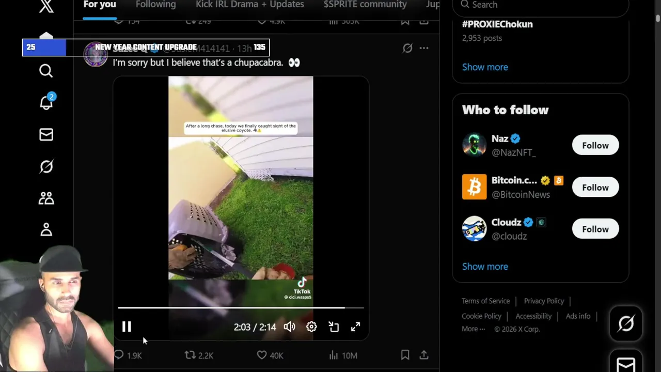This screenshot has width=661, height=372.
Task: Open Profile person icon in the sidebar
Action: point(46,230)
